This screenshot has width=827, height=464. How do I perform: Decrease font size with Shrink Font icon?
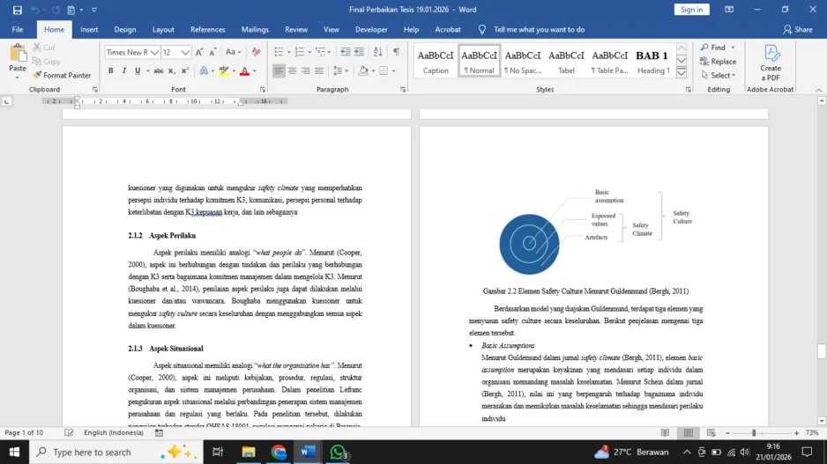pyautogui.click(x=212, y=52)
